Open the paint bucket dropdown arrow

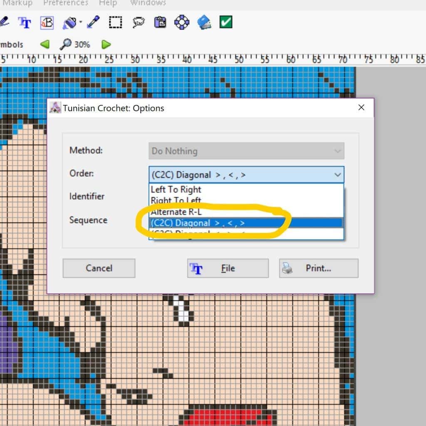click(x=81, y=22)
